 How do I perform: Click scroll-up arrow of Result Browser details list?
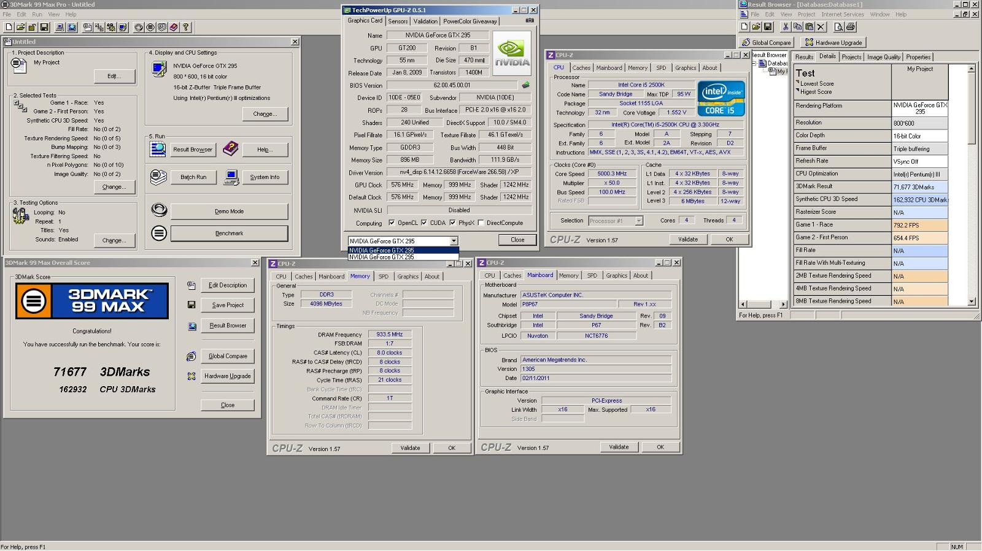[x=972, y=68]
